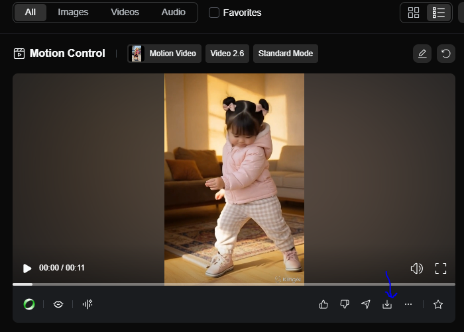Enable the Favorites checkbox
This screenshot has height=332, width=464.
[214, 13]
